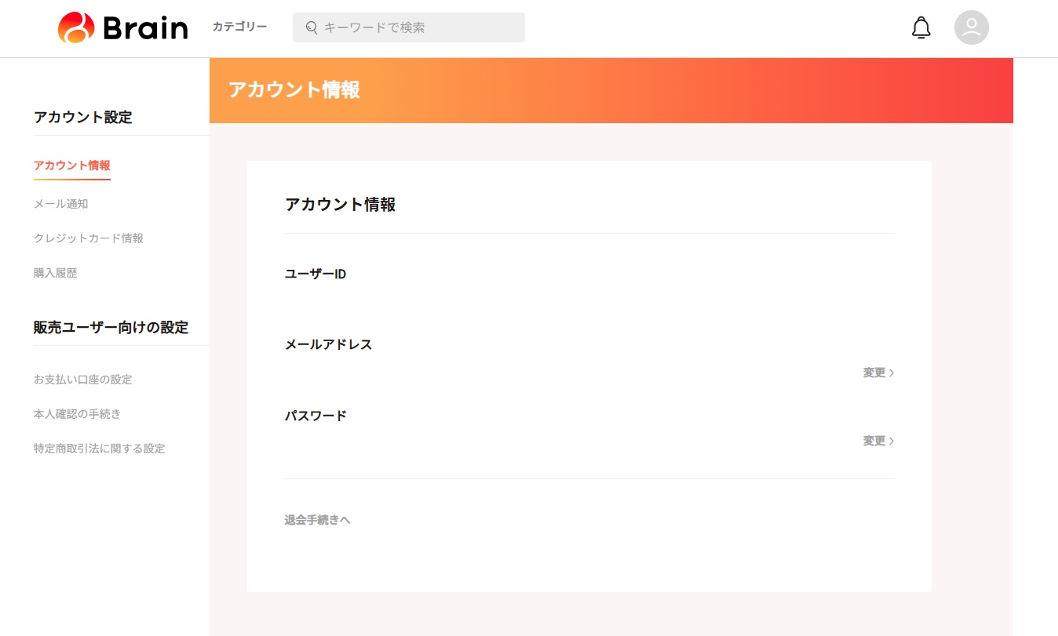1058x636 pixels.
Task: Click the chevron beside the password 変更
Action: click(x=892, y=441)
